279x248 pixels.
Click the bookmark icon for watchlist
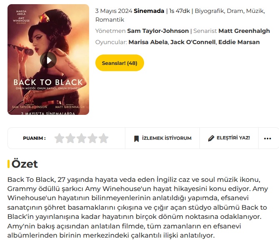point(136,139)
